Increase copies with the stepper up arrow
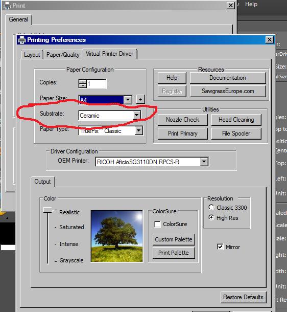 [82, 82]
